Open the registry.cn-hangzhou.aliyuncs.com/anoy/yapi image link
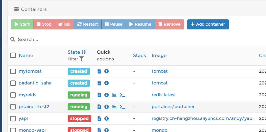The width and height of the screenshot is (266, 132). 203,118
